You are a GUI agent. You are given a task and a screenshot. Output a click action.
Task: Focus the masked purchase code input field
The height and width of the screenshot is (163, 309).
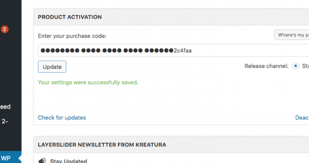pyautogui.click(x=173, y=50)
